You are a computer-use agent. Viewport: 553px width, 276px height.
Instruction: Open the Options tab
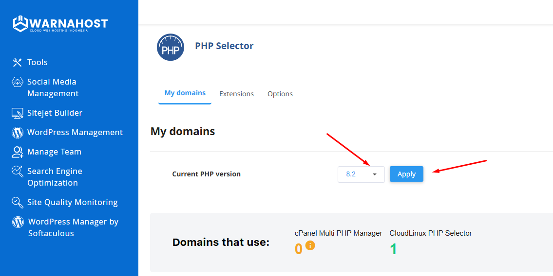(x=280, y=94)
